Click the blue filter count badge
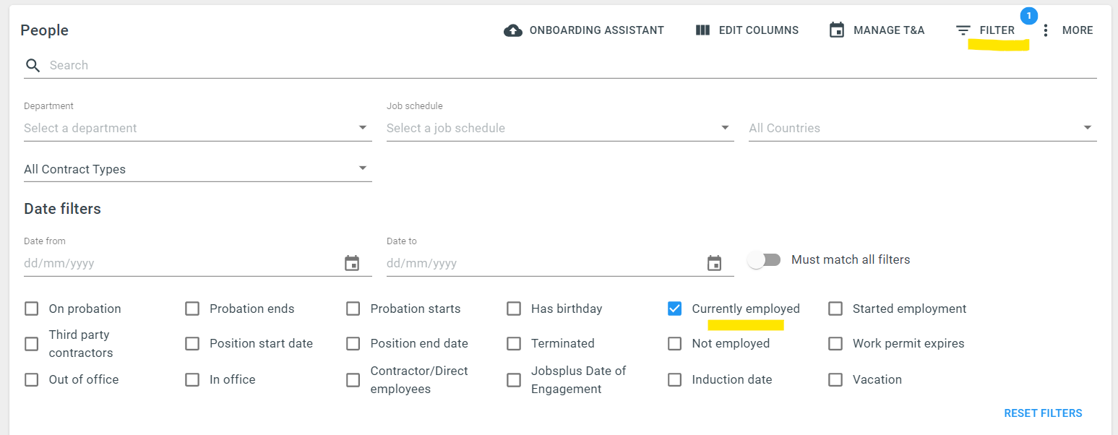Screen dimensions: 1118x435 (x=1028, y=15)
